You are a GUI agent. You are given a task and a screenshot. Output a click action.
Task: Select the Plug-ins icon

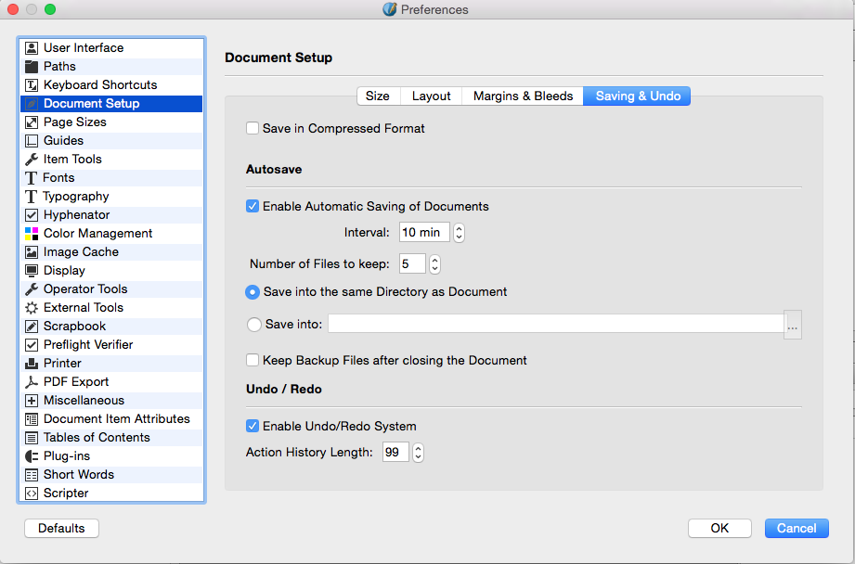click(x=32, y=456)
